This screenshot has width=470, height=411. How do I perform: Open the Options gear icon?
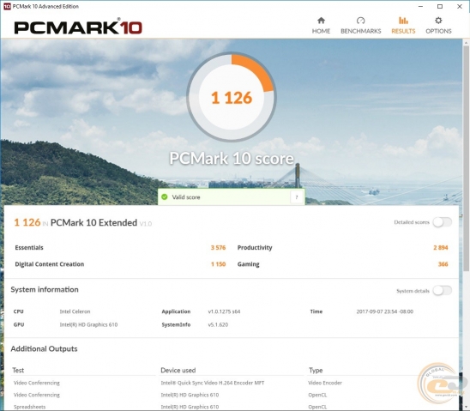tap(438, 21)
